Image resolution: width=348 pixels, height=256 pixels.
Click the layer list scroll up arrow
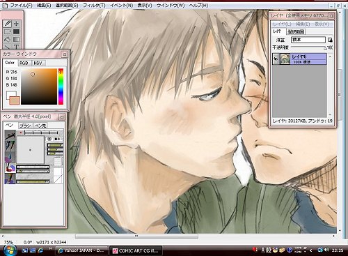tap(330, 57)
